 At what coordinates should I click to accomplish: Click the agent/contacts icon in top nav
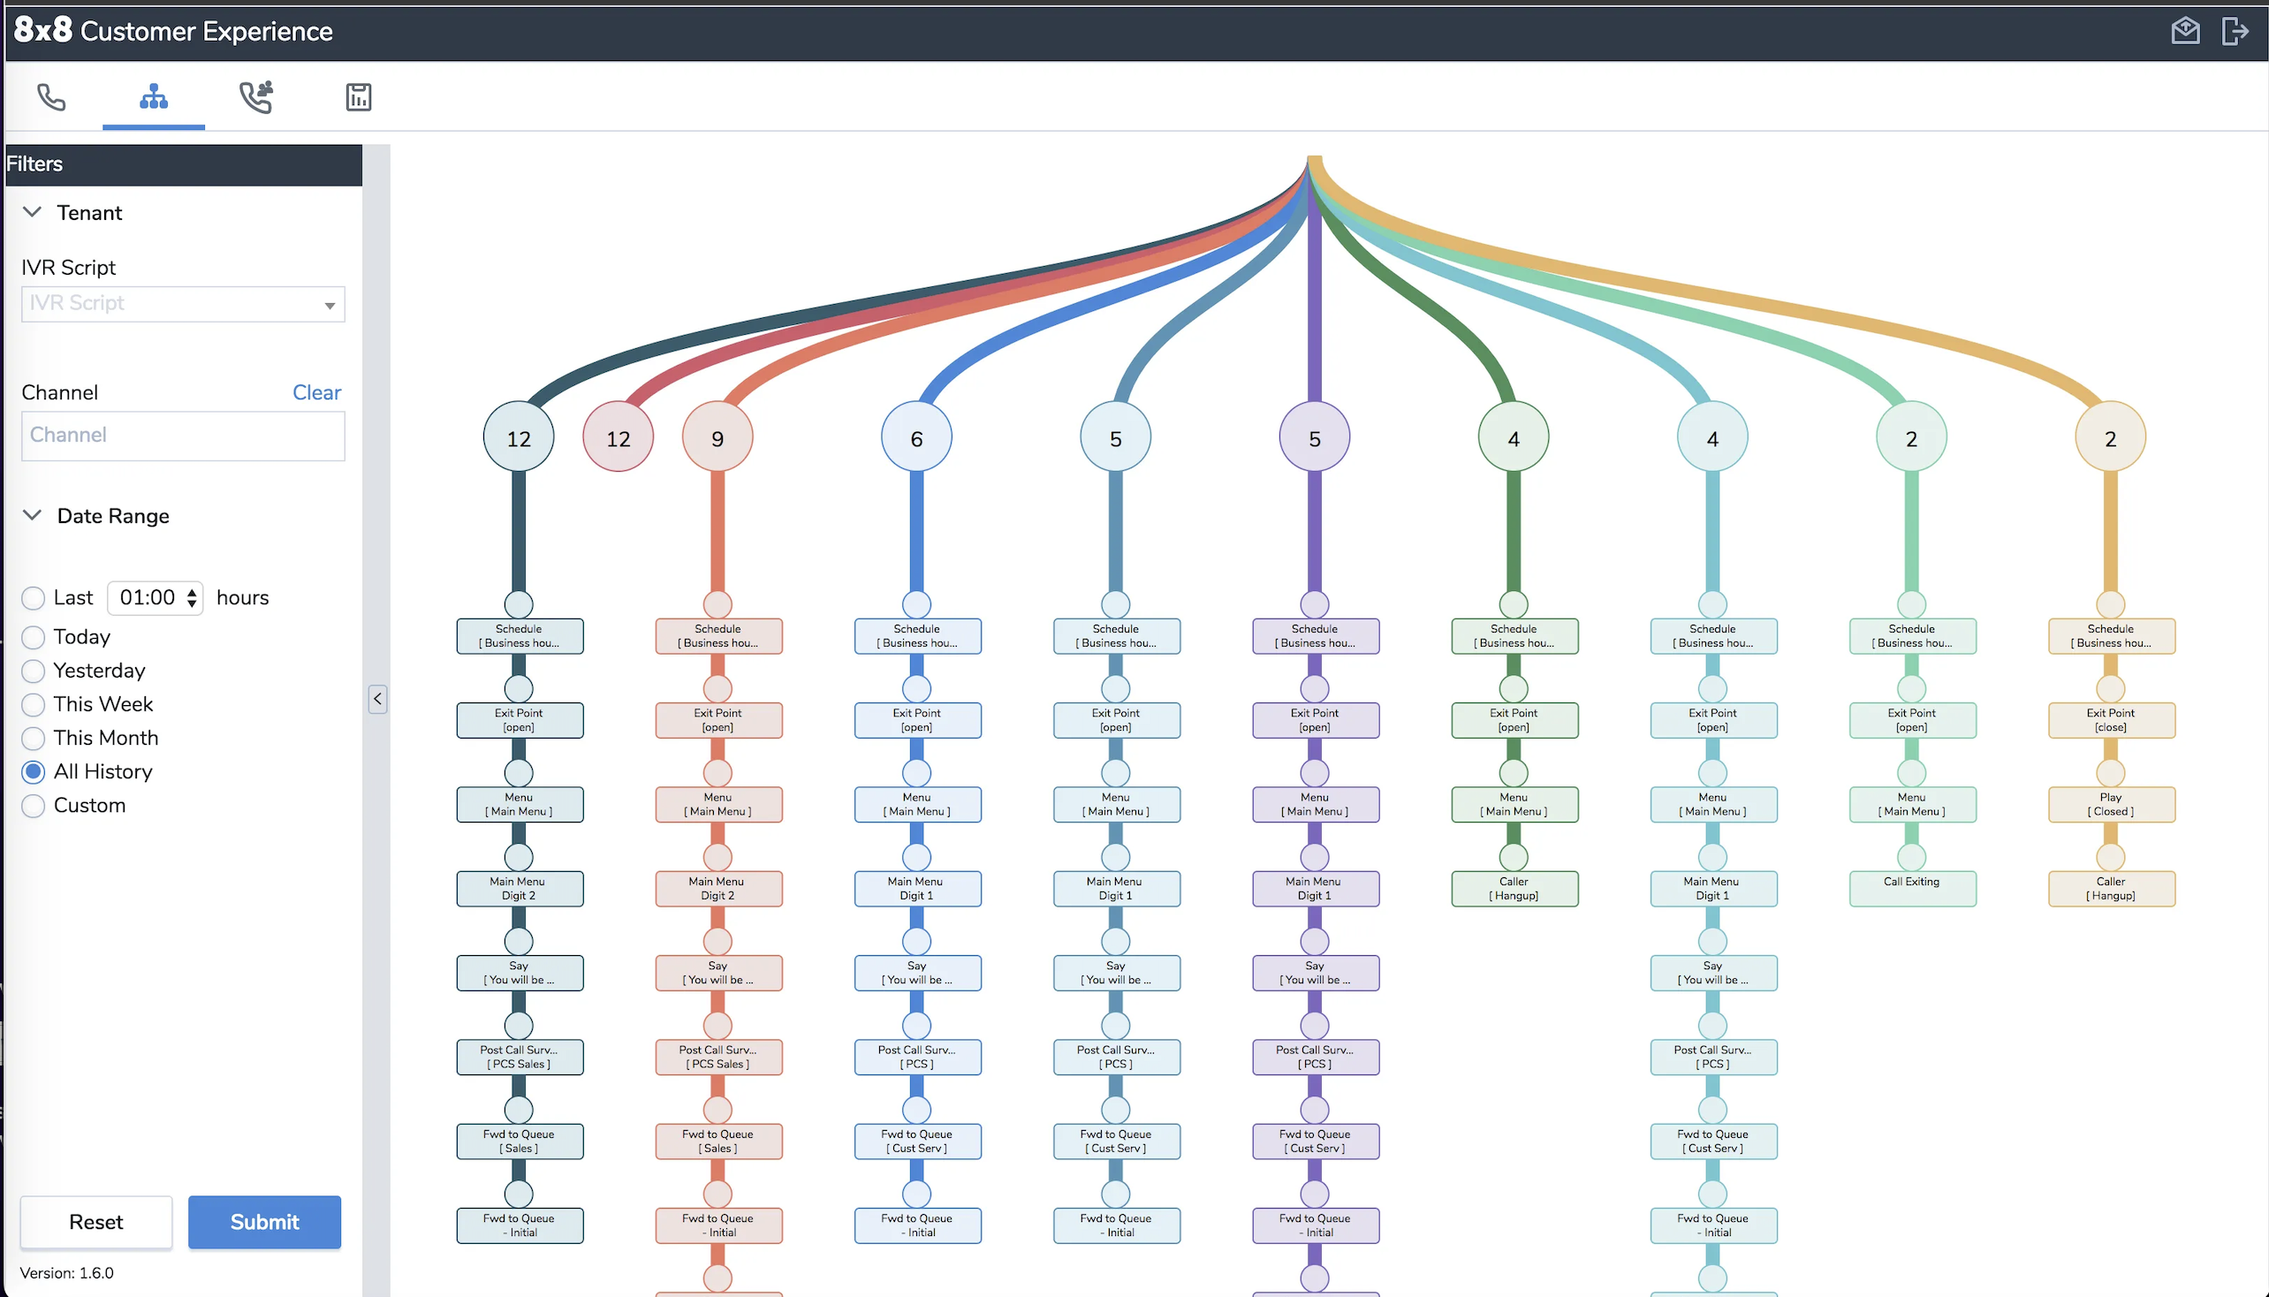click(x=255, y=96)
